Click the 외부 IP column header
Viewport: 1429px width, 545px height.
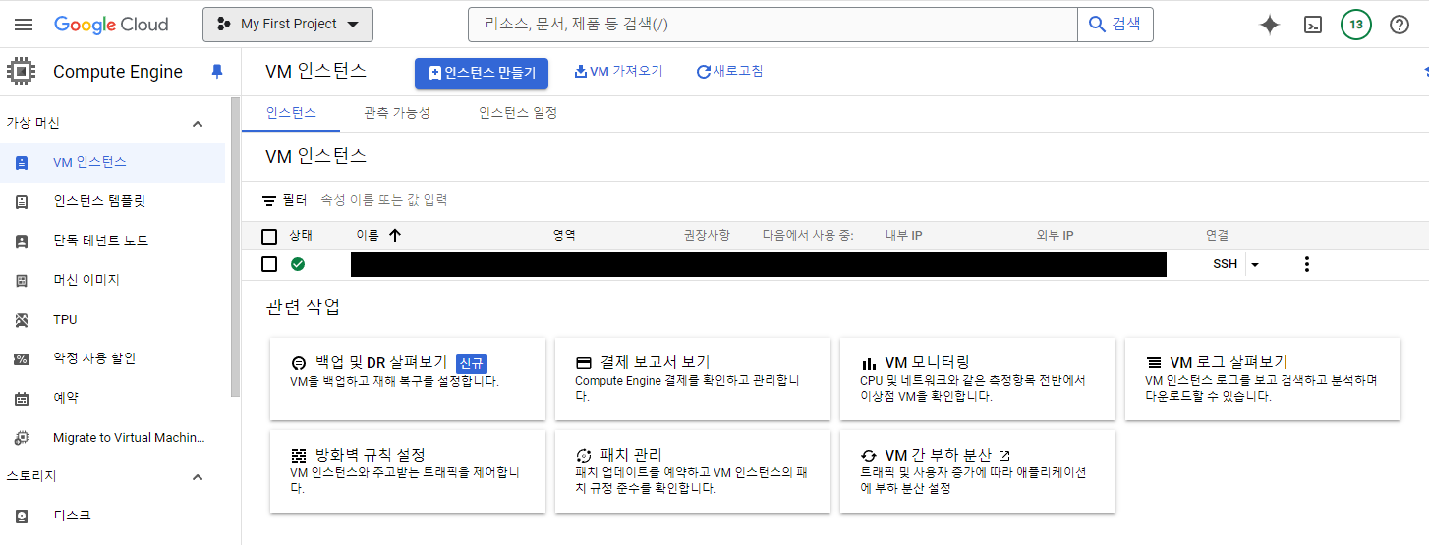(1055, 236)
